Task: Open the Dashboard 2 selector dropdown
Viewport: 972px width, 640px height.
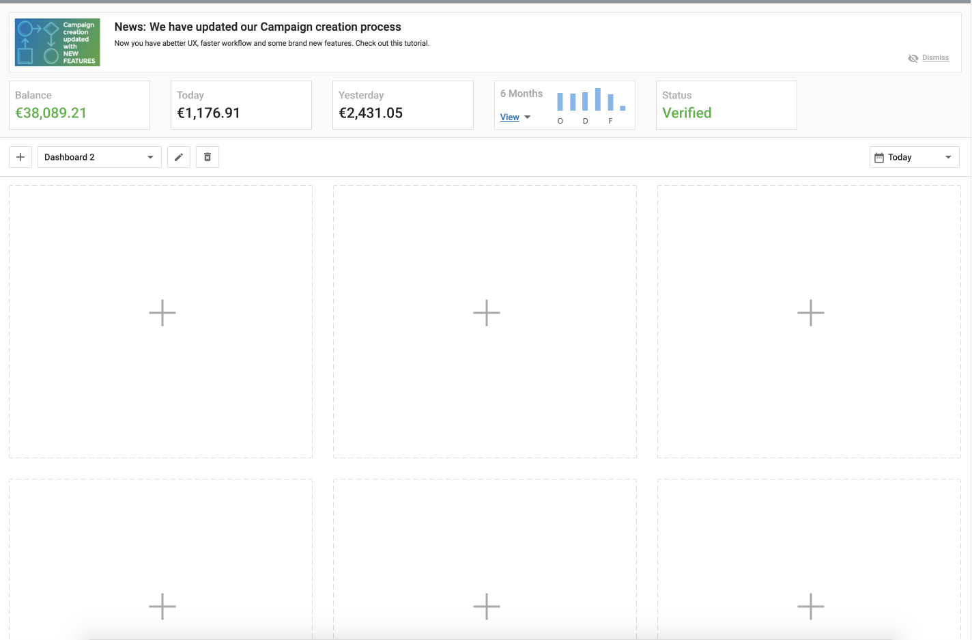Action: click(x=99, y=157)
